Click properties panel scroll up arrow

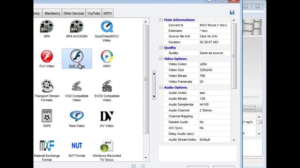pos(234,20)
